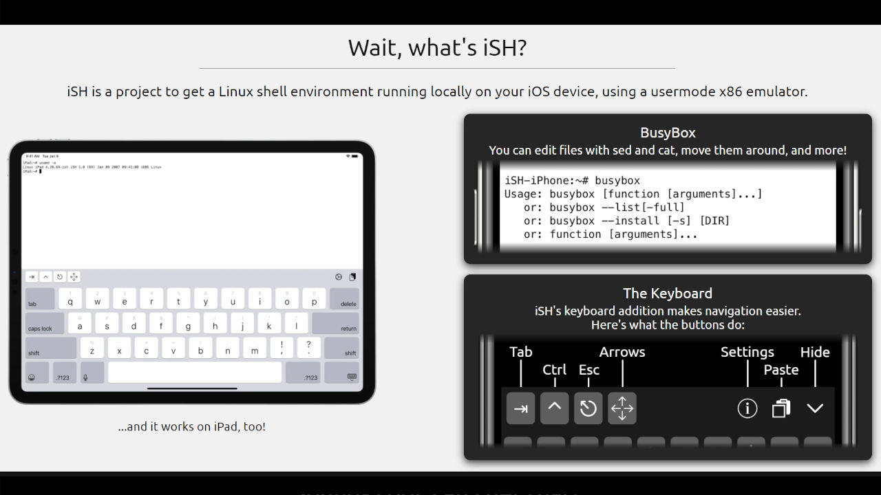Tap the return key on the iPad keyboard
Image resolution: width=881 pixels, height=495 pixels.
[335, 323]
